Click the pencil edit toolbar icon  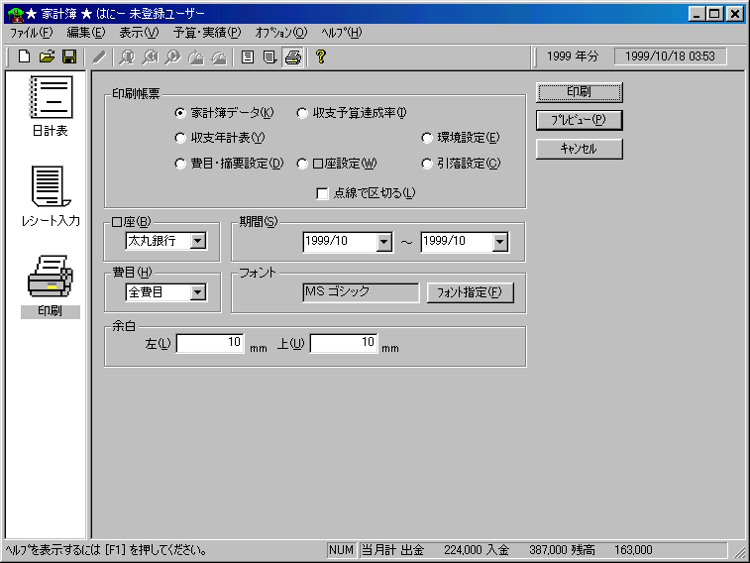(x=98, y=56)
